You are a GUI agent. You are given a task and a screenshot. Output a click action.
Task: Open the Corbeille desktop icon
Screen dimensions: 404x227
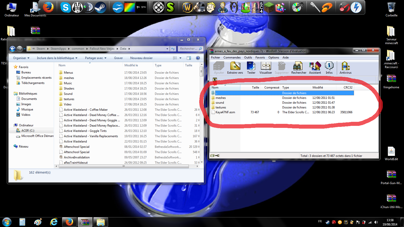tap(391, 10)
